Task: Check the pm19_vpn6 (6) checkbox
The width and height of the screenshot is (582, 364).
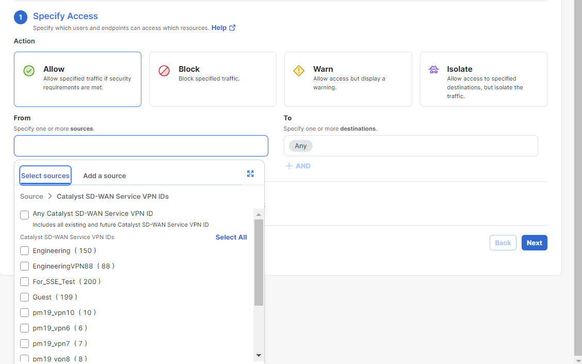Action: coord(24,328)
